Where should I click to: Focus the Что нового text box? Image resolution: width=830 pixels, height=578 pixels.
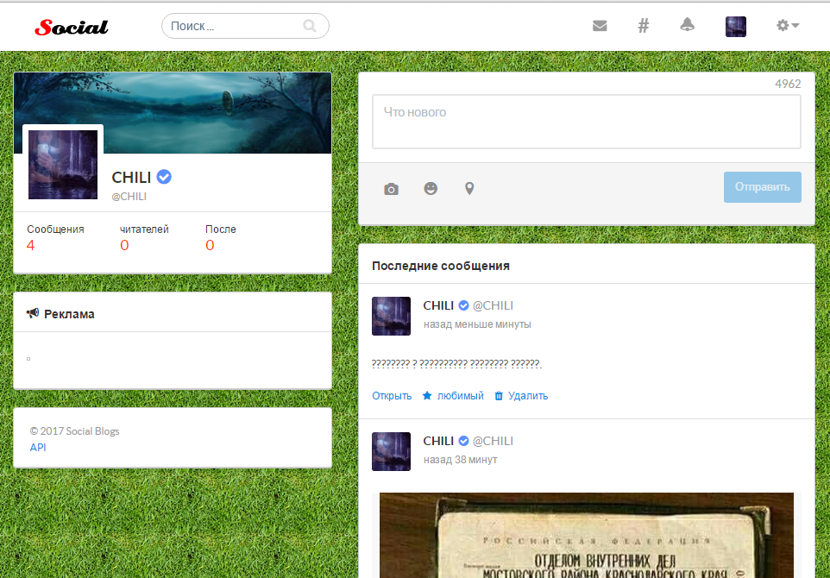(x=586, y=122)
